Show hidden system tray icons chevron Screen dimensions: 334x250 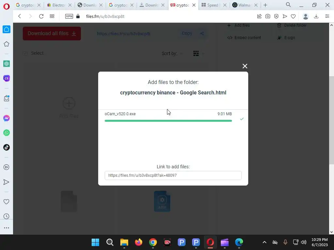click(264, 242)
